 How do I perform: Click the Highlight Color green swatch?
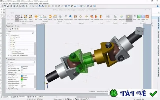click(22, 80)
